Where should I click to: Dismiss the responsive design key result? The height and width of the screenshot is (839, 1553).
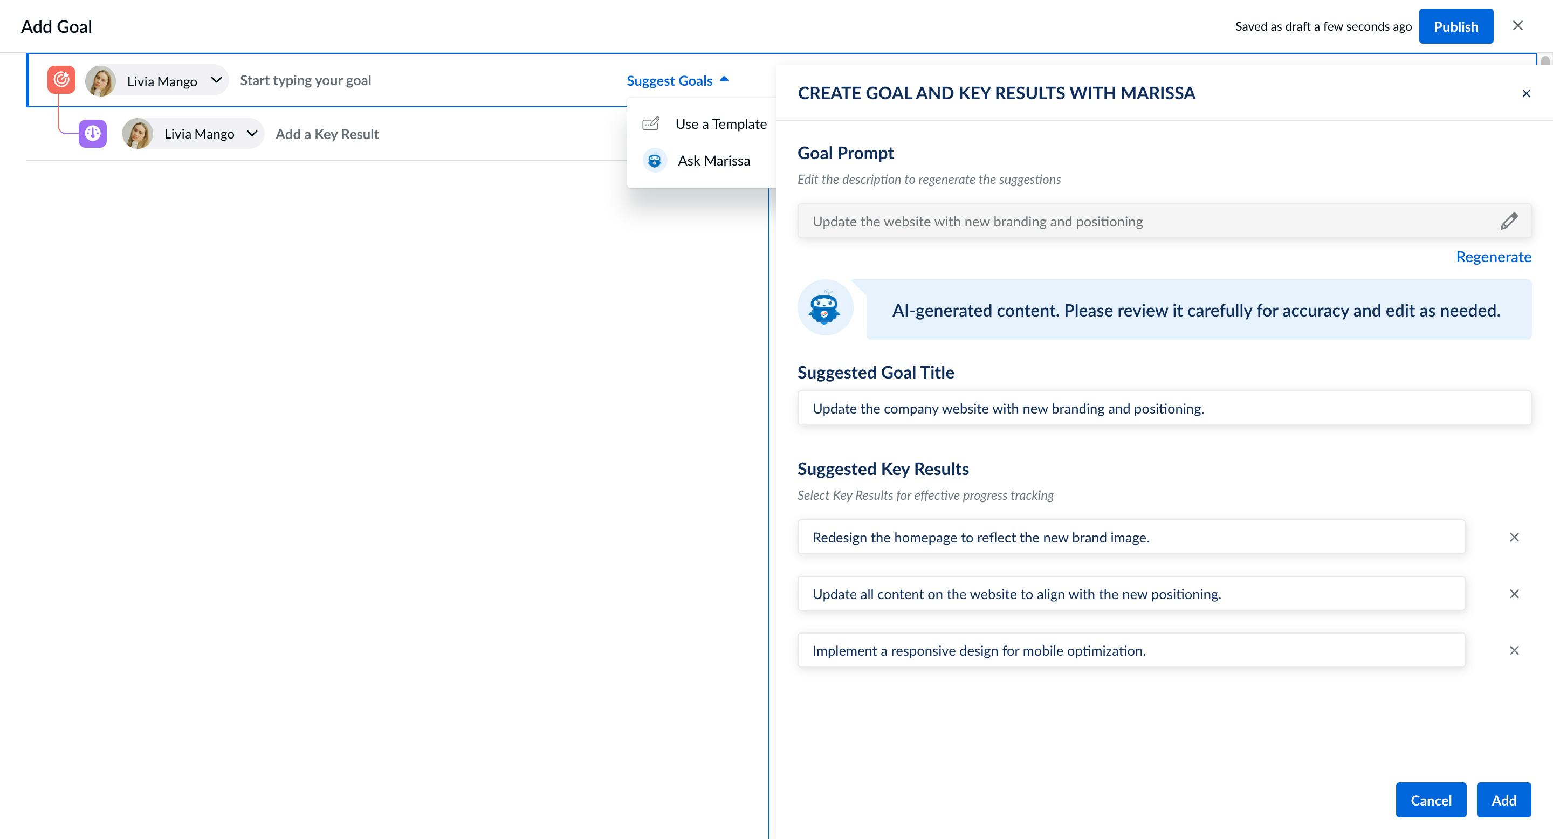coord(1514,650)
